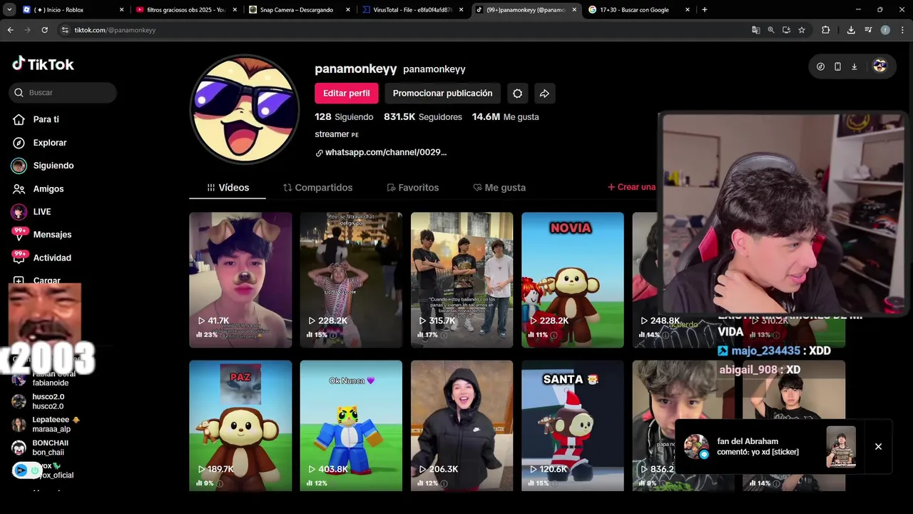Switch to Snap Camera – Descargando tab

[300, 10]
